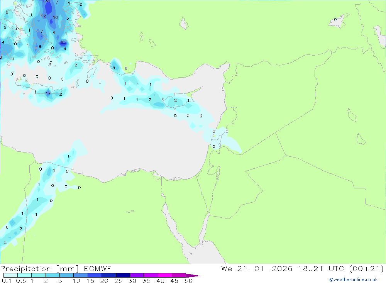This screenshot has width=386, height=283.
Task: Click legend tick label '25'
Action: [119, 281]
